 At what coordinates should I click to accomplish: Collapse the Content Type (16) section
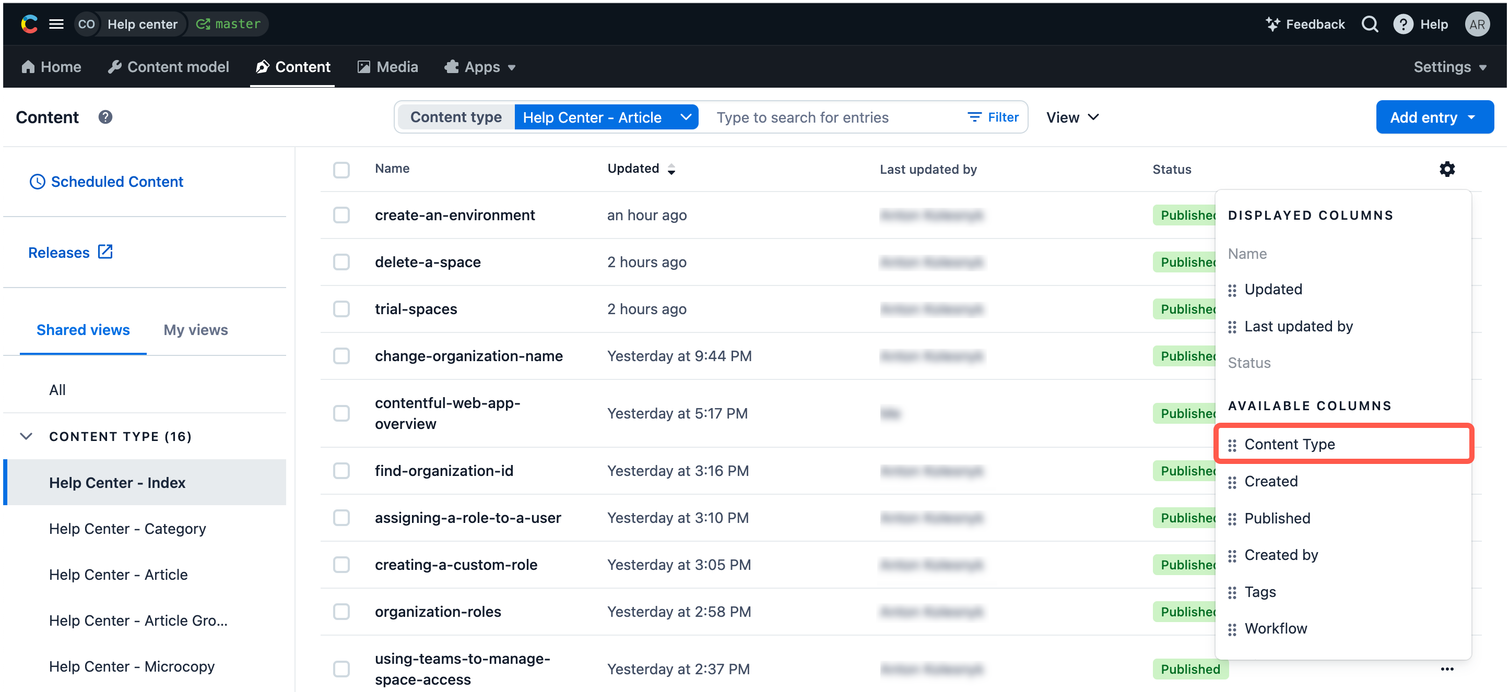[26, 436]
